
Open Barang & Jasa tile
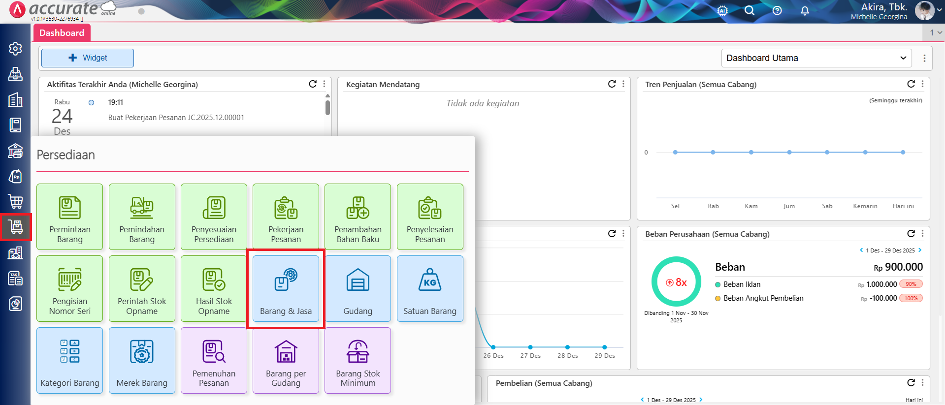pos(286,288)
